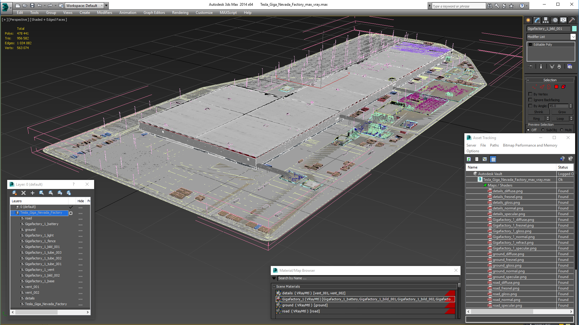Select Polygon sub-object level icon
Viewport: 579px width, 325px height.
coord(556,87)
